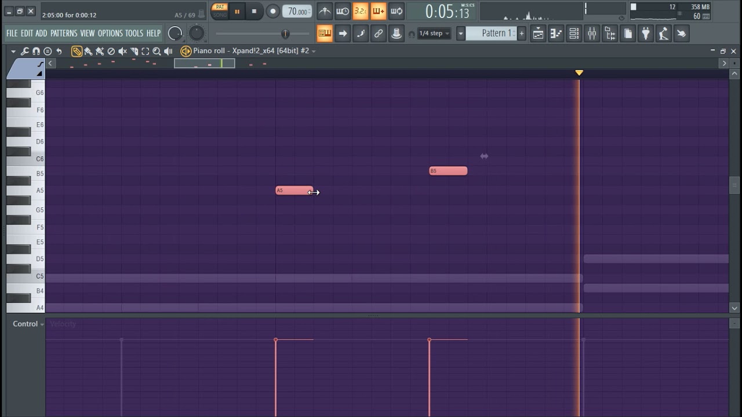
Task: Open the TOOLS menu
Action: click(134, 34)
